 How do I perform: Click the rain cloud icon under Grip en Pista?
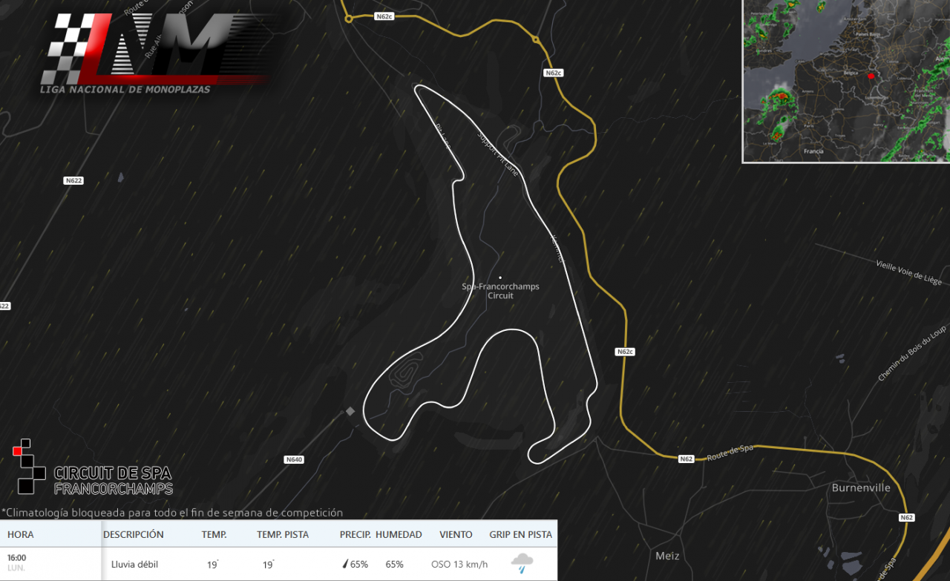click(522, 563)
